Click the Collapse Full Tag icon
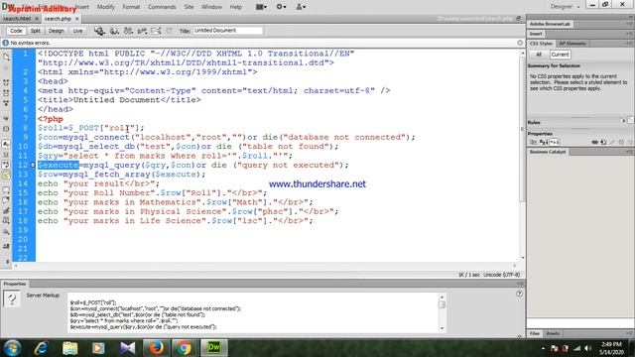This screenshot has width=635, height=357. pyautogui.click(x=6, y=82)
